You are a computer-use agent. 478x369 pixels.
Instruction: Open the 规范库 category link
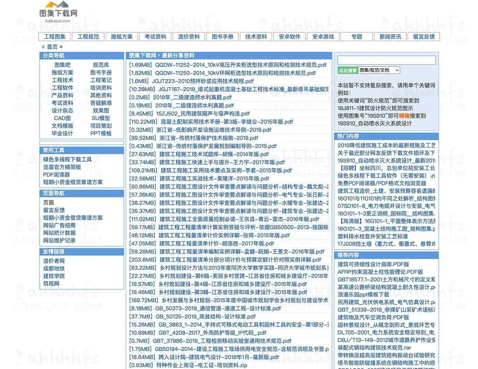[101, 65]
